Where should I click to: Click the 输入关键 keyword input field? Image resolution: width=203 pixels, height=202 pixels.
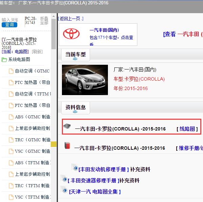coord(9,20)
